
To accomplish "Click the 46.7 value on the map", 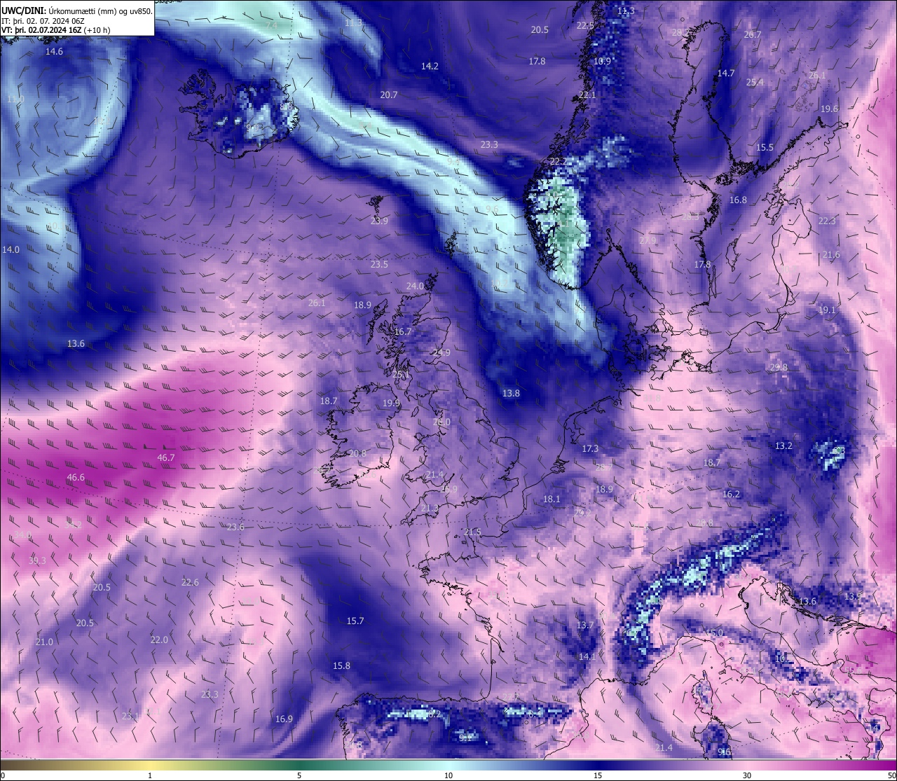I will coord(166,457).
